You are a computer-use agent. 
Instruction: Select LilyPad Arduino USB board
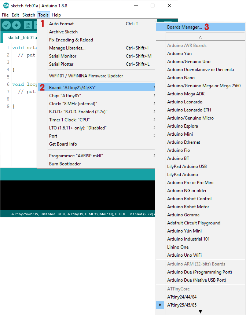coord(200,166)
